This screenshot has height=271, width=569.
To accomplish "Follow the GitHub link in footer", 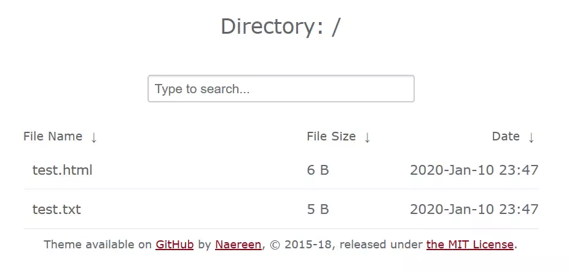I will point(175,245).
